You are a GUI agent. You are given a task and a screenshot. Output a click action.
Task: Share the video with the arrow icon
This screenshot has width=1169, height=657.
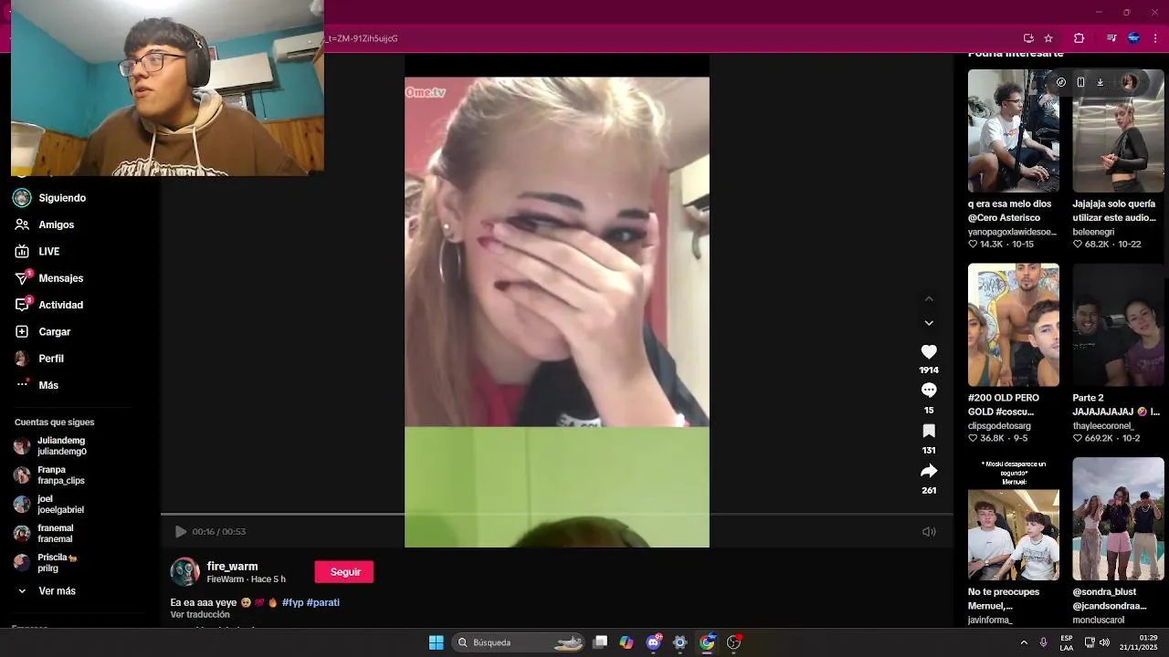(929, 471)
